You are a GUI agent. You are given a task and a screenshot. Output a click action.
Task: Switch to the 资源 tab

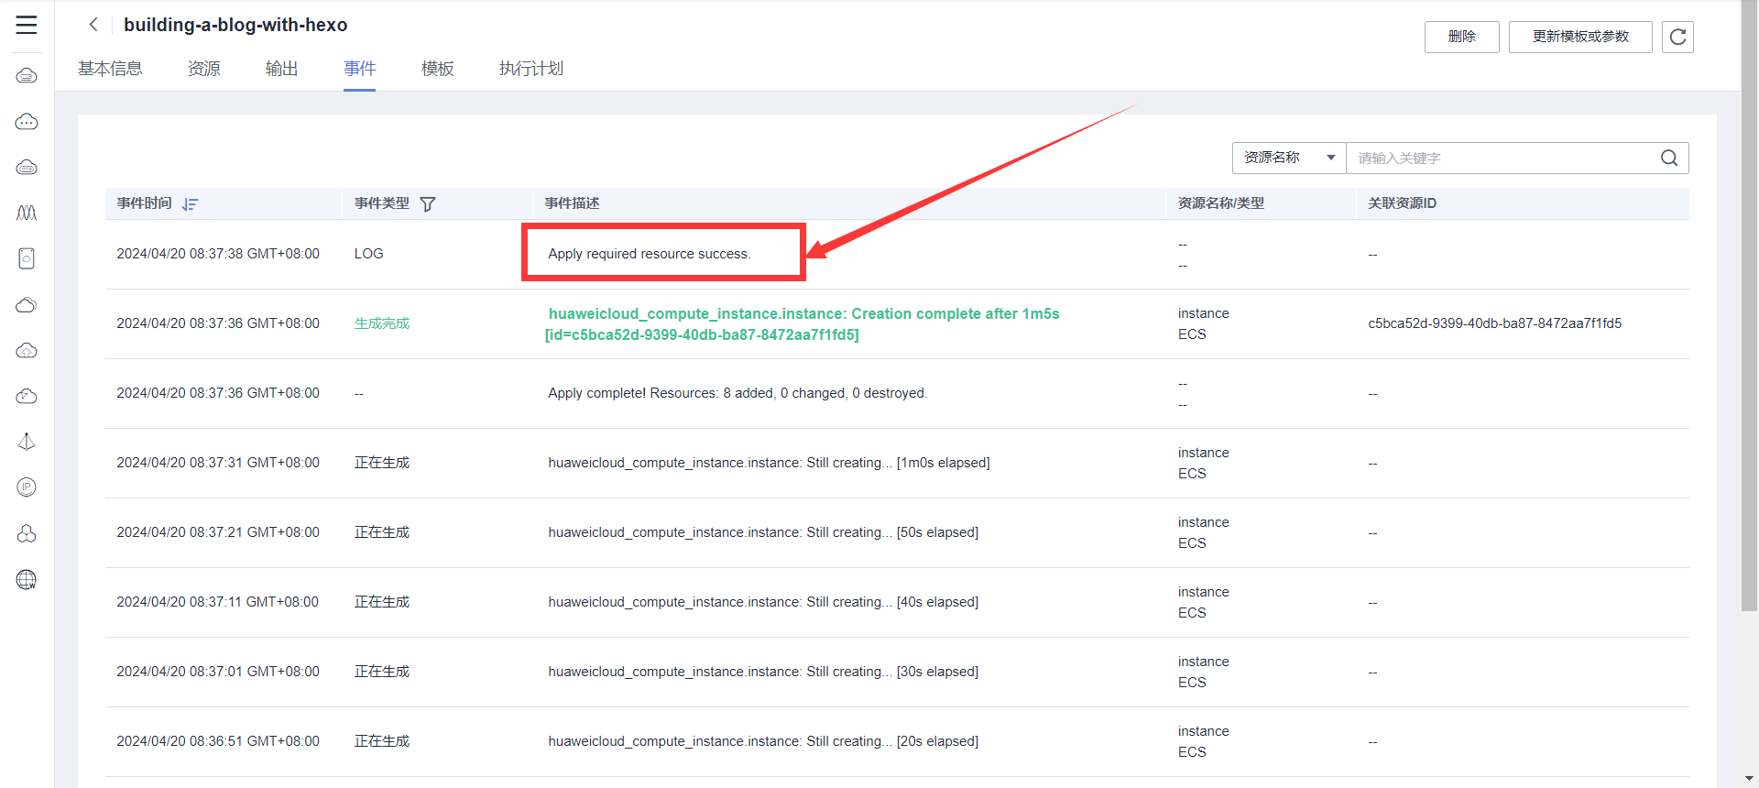point(203,69)
